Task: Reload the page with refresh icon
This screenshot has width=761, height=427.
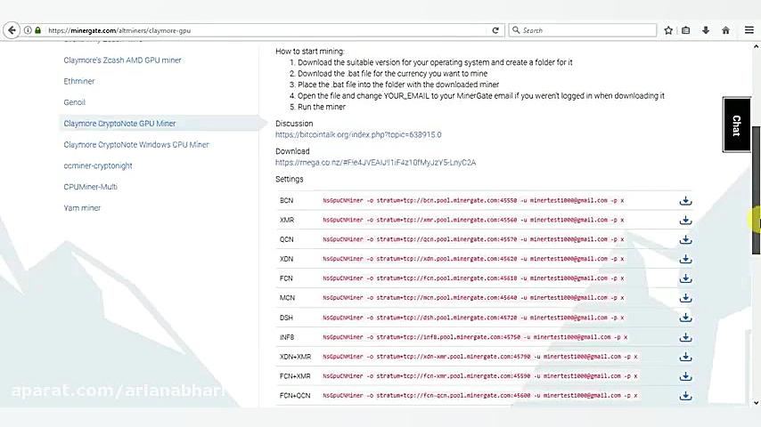Action: point(495,30)
